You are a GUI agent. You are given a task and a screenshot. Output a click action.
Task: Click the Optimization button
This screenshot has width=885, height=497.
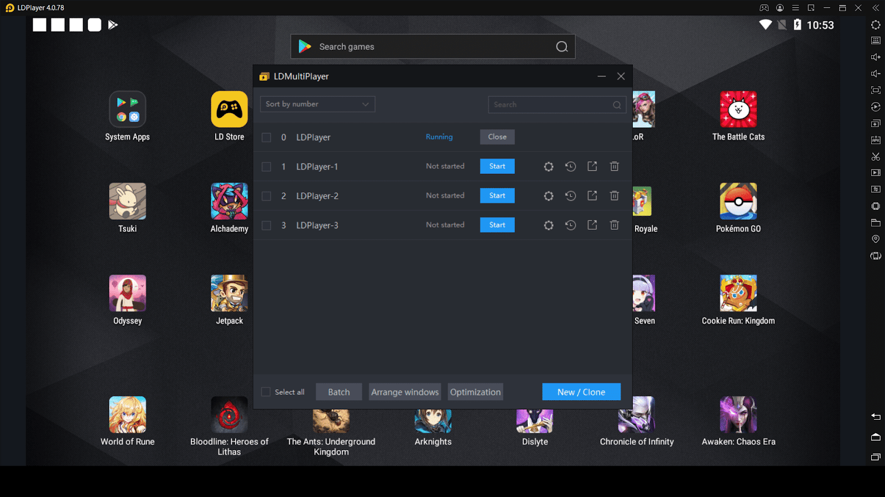[475, 392]
